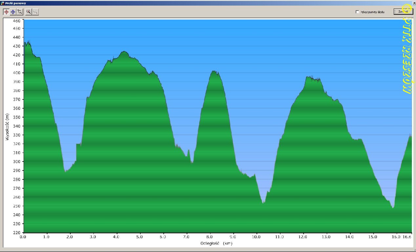
Task: Click the 460 label on elevation axis
Action: [17, 21]
